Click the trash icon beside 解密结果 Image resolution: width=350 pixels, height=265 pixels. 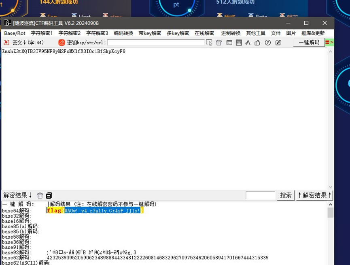(x=40, y=196)
